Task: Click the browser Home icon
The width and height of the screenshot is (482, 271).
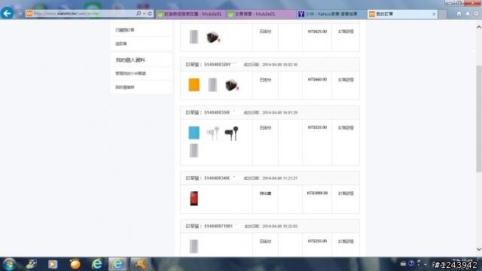Action: pyautogui.click(x=459, y=14)
